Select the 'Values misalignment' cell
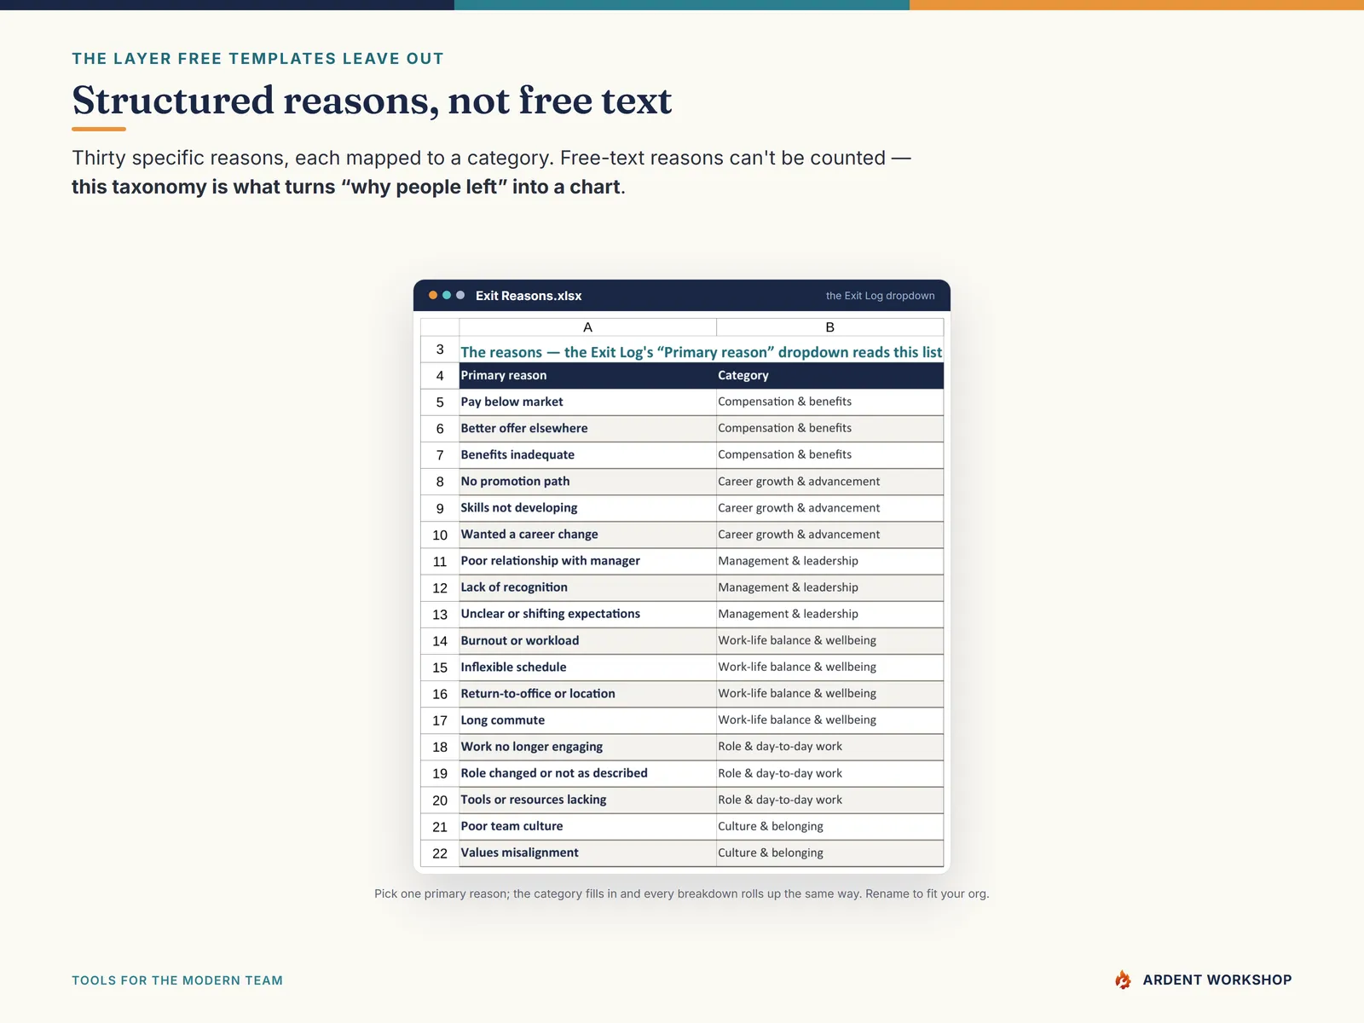The image size is (1364, 1023). coord(587,852)
